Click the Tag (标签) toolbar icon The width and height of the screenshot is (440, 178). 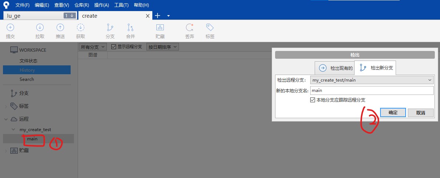point(210,28)
